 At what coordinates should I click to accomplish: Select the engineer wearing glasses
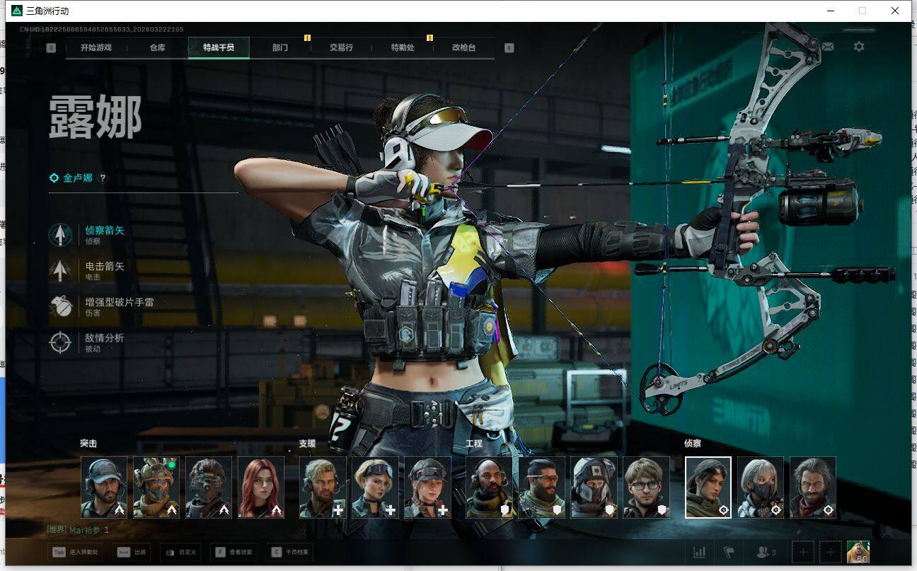[x=646, y=488]
